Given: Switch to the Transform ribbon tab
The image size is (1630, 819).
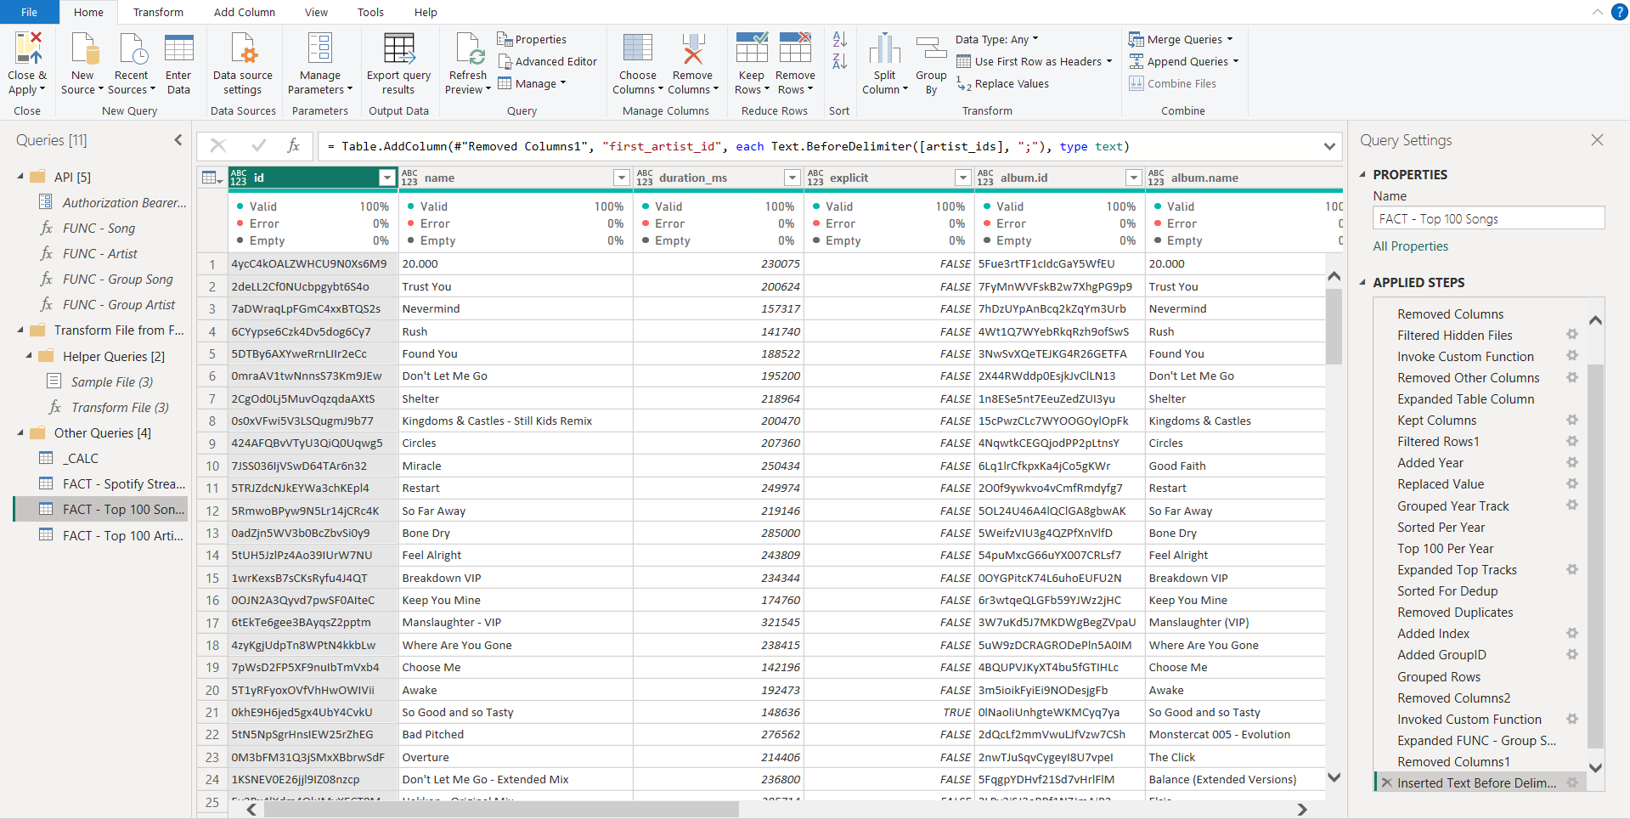Looking at the screenshot, I should coord(158,12).
